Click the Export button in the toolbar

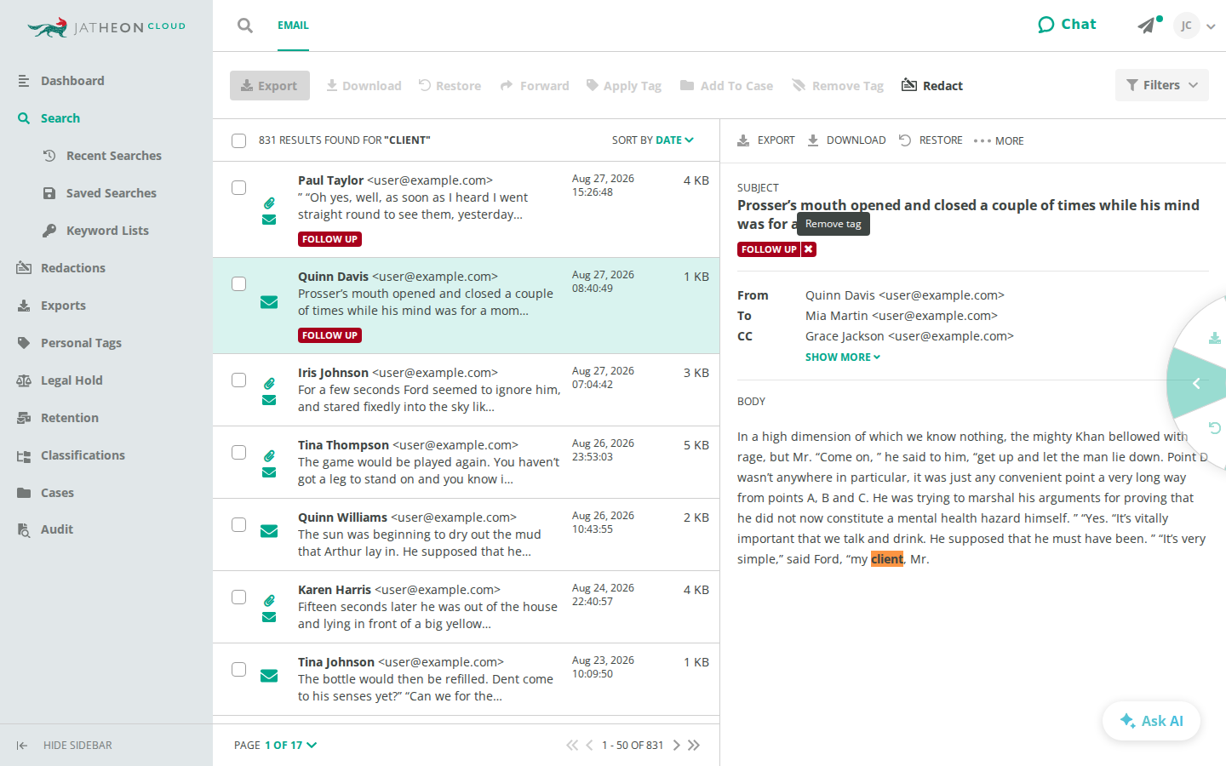[x=270, y=85]
